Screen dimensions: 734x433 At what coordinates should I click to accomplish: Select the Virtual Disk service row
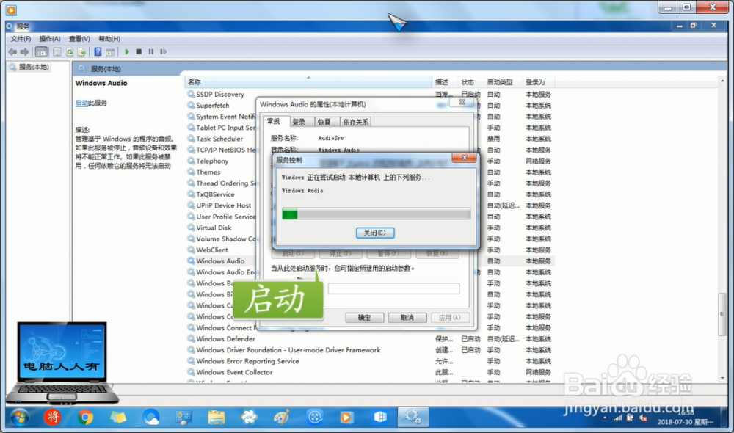point(214,228)
